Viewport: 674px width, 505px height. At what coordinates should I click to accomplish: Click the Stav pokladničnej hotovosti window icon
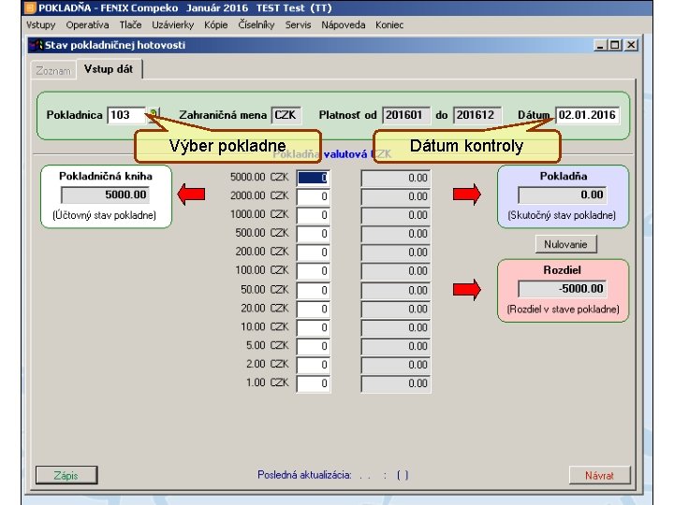tap(37, 45)
